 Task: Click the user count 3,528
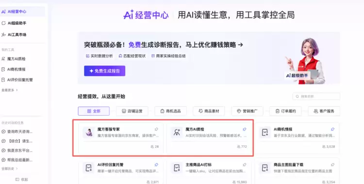point(331,147)
